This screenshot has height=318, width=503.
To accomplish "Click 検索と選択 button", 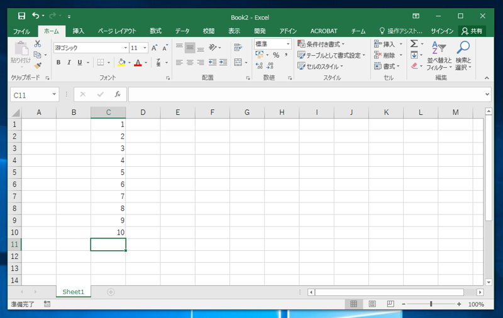I will pos(463,55).
